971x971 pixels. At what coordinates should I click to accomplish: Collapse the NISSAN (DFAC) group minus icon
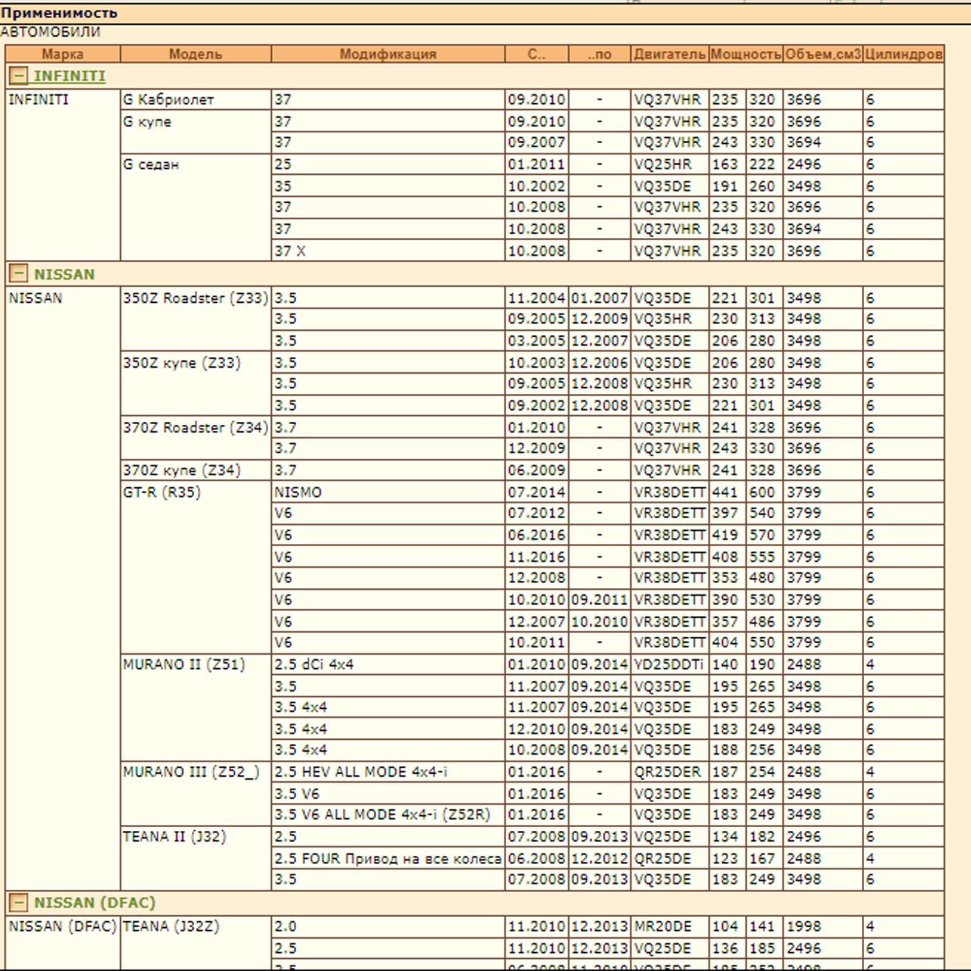point(19,902)
